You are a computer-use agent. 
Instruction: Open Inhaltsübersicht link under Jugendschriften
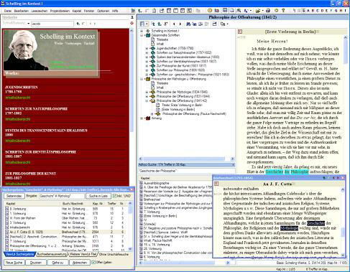coord(18,98)
